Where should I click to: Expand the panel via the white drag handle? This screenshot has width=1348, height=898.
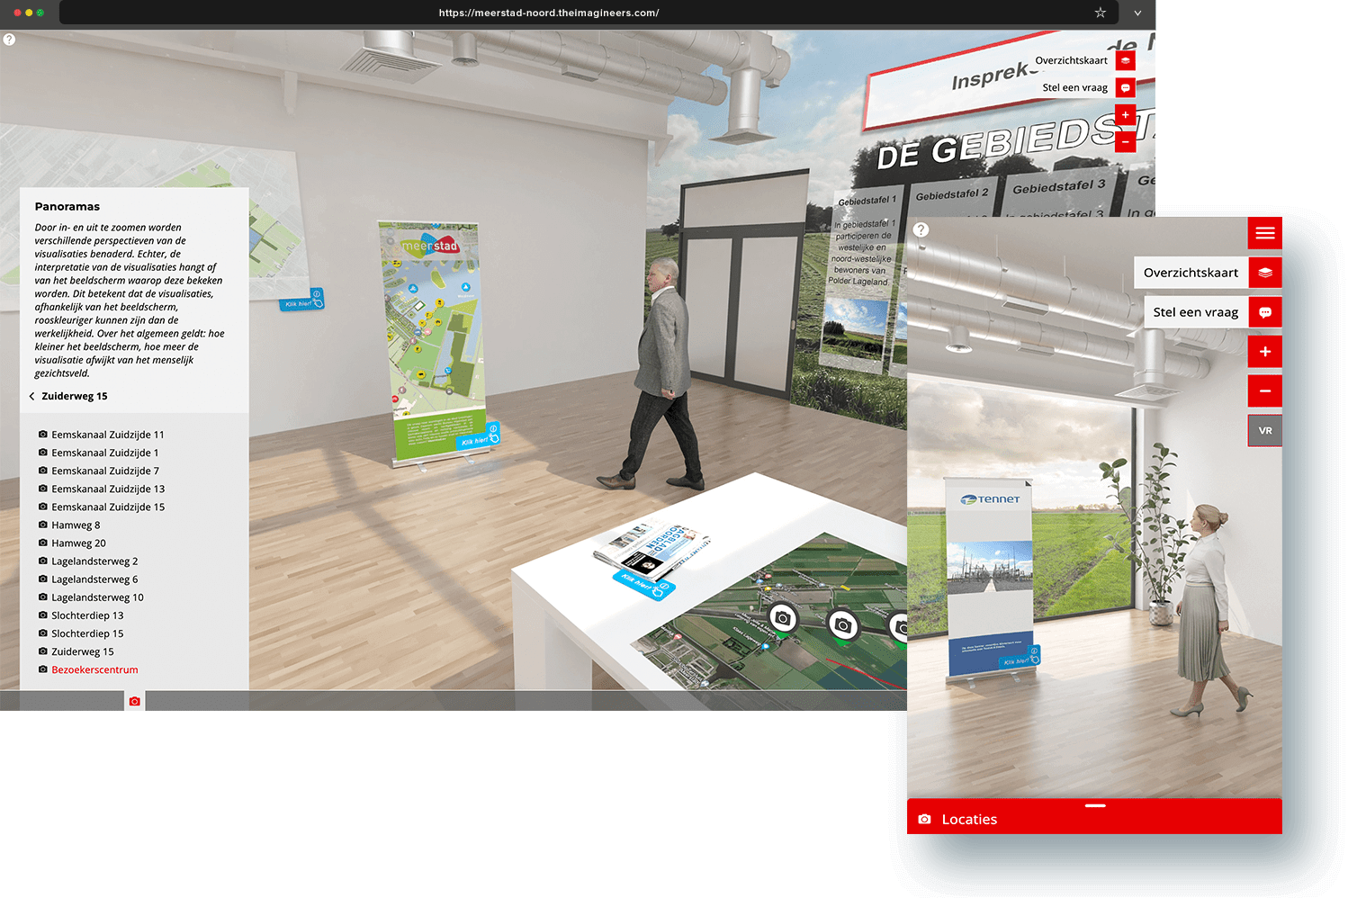pos(1094,804)
